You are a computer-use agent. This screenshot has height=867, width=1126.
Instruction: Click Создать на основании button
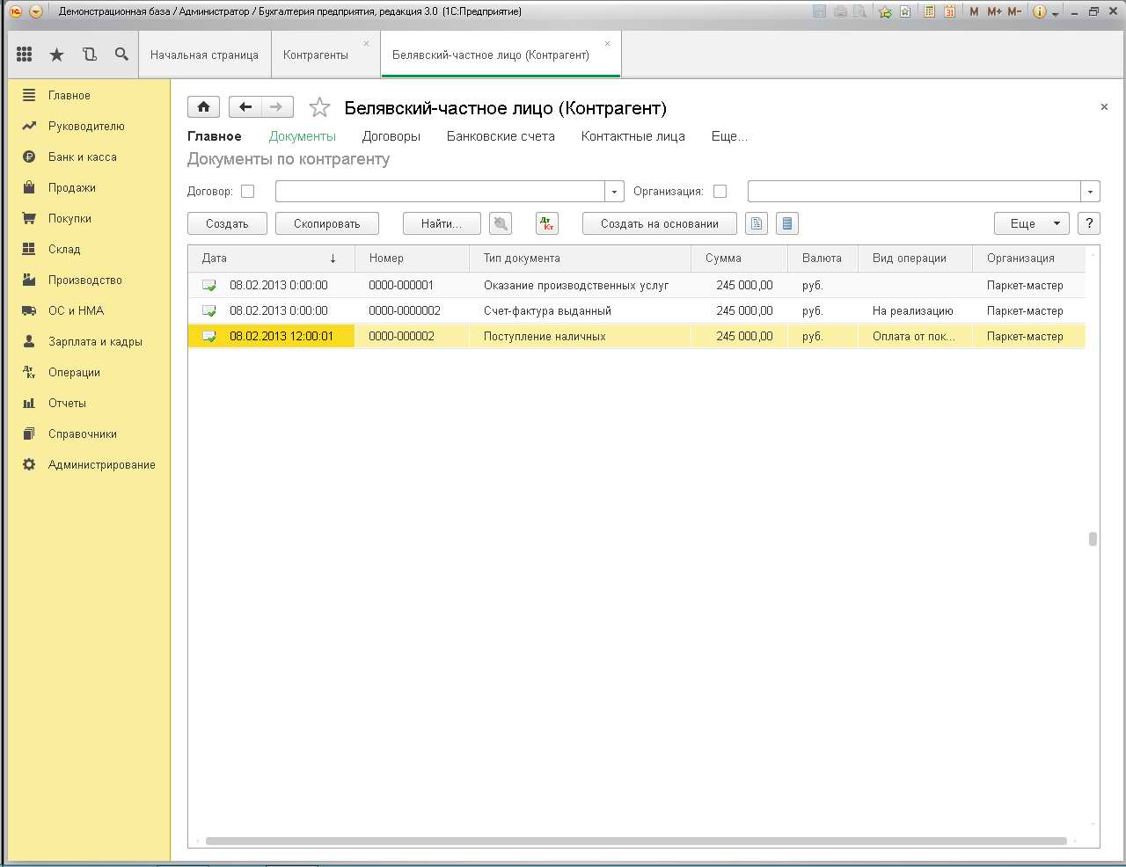pos(659,224)
